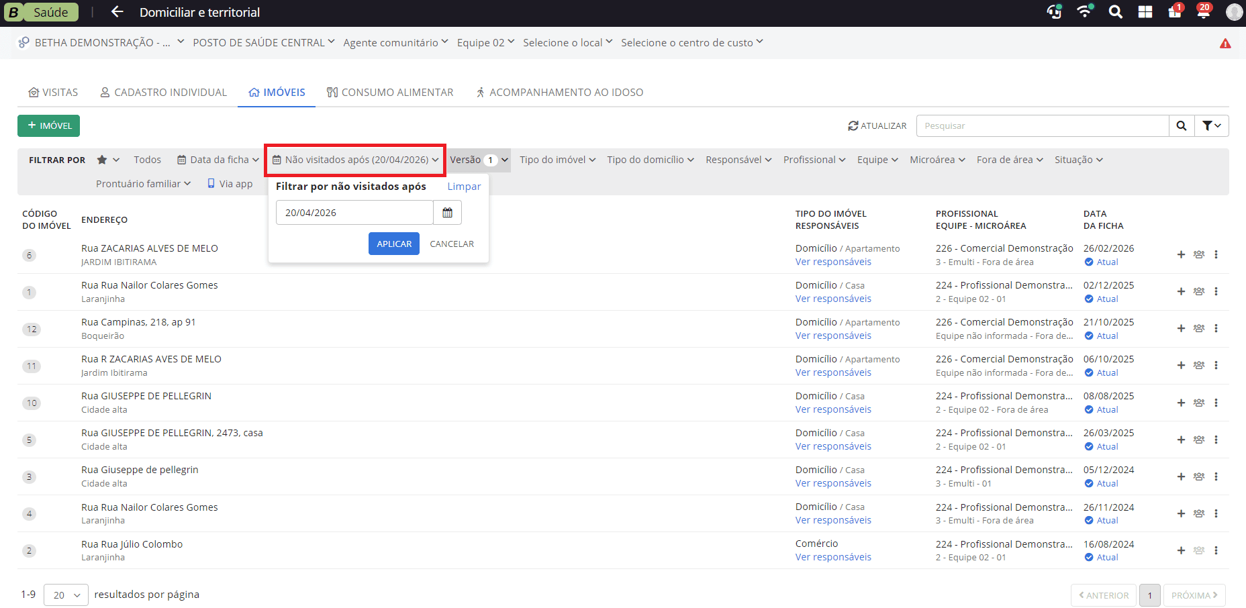Open the CONSUMO ALIMENTAR tab
The width and height of the screenshot is (1246, 608).
tap(390, 93)
